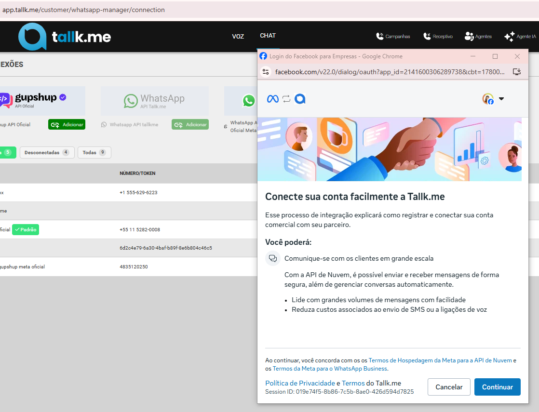Select token 6d2c4e79-6a30-4baf-b89f-8e6b804c46c5
Viewport: 539px width, 412px height.
click(x=166, y=248)
